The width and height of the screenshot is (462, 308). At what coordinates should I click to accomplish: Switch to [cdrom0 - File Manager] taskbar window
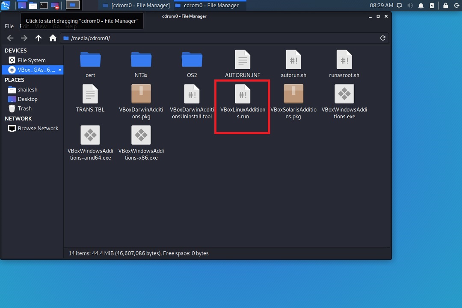(136, 5)
